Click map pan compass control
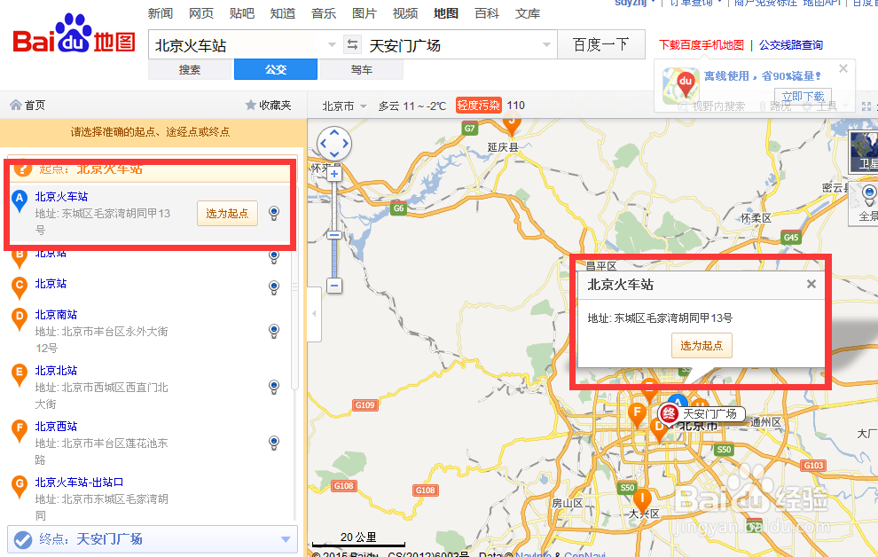 pos(334,144)
